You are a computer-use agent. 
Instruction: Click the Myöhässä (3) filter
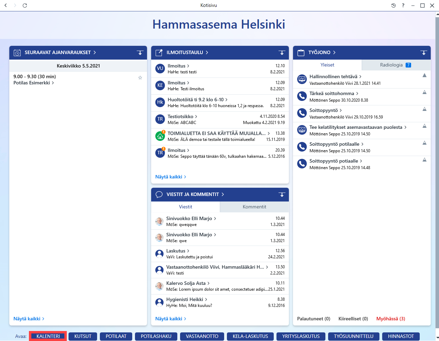click(391, 319)
